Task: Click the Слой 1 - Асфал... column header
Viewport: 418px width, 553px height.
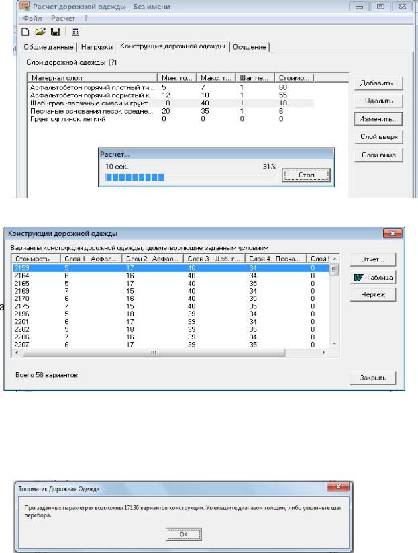Action: tap(91, 259)
